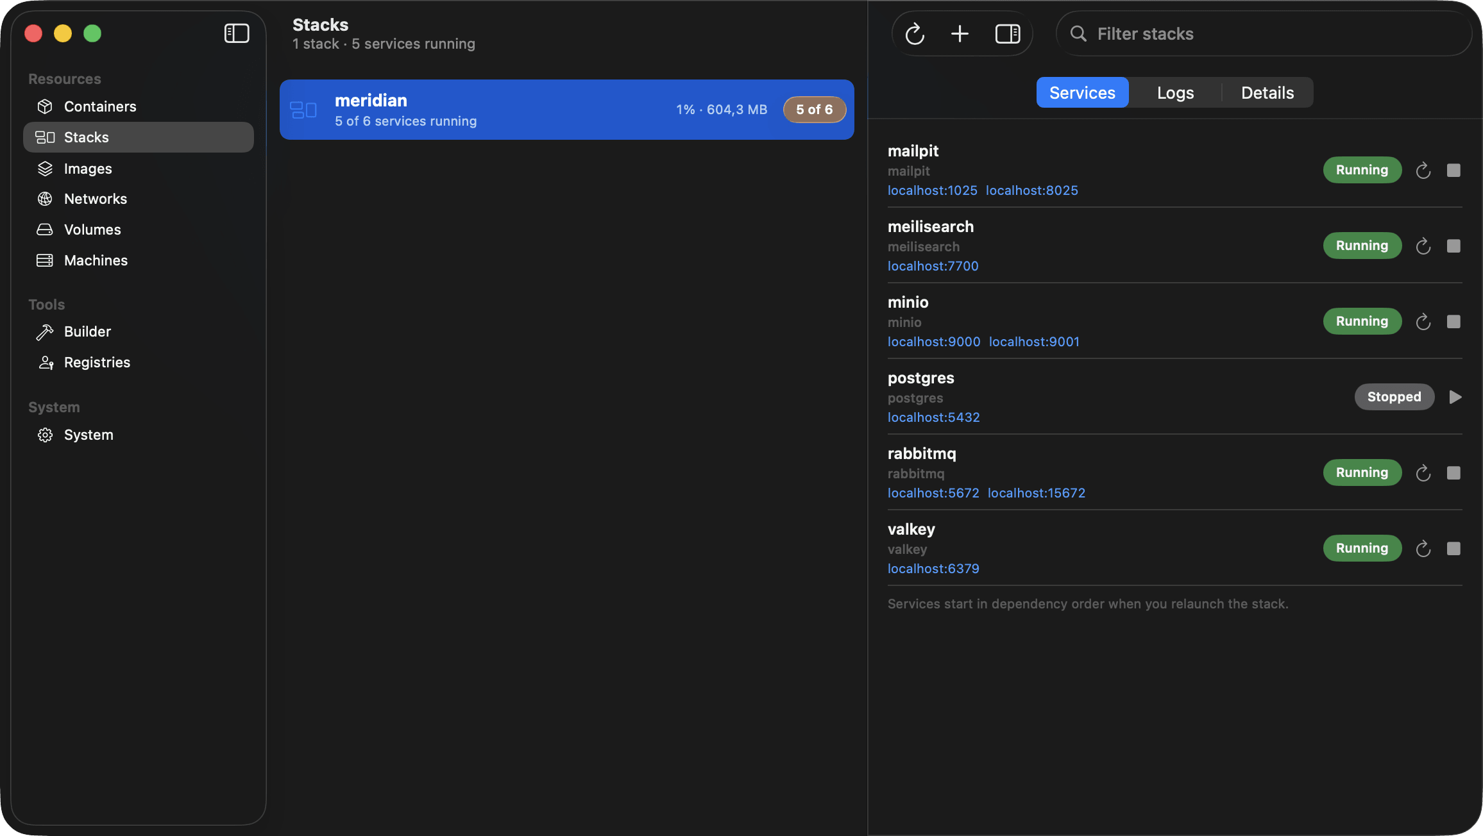
Task: Click the plus icon to add stack
Action: pos(960,33)
